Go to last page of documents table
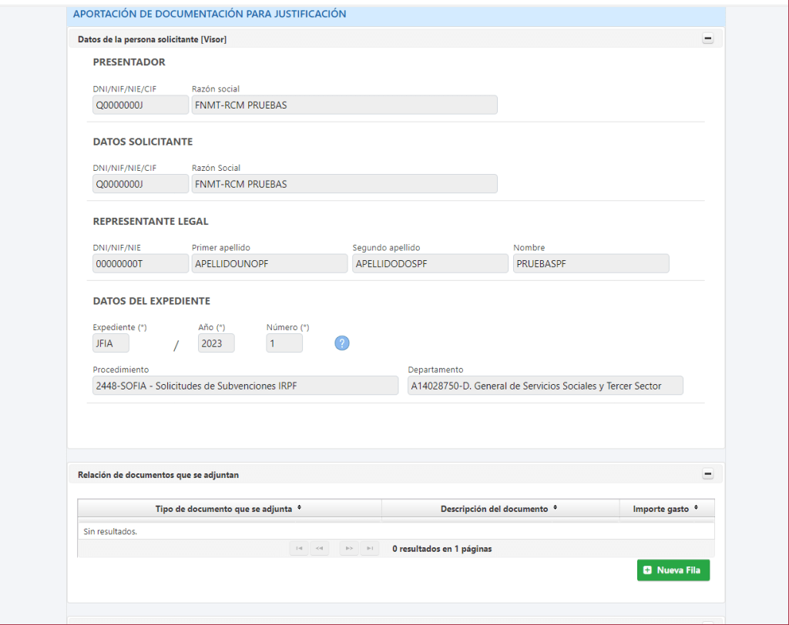 [x=370, y=549]
